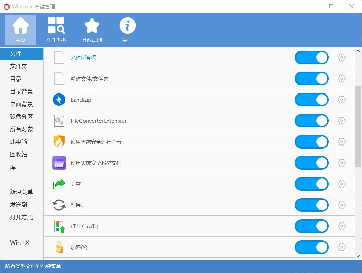
Task: Open settings gear for Bandizip
Action: [x=341, y=100]
